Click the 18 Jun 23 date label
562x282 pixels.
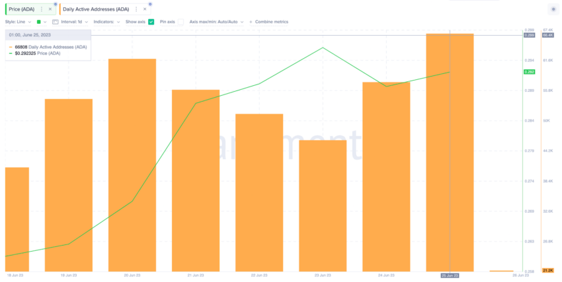14,275
